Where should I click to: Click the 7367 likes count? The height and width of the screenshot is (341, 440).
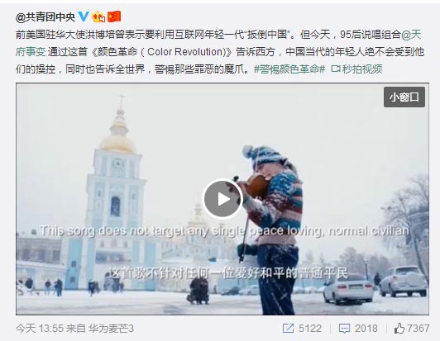[x=418, y=328]
